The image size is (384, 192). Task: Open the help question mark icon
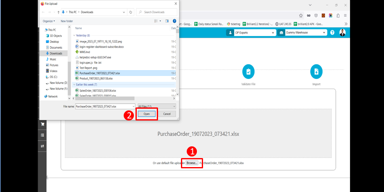point(332,33)
